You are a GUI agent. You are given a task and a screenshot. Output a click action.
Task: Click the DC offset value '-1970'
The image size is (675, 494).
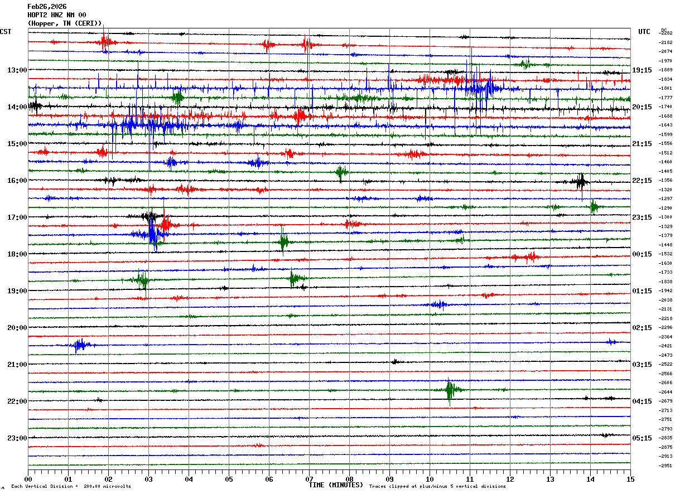click(x=666, y=61)
